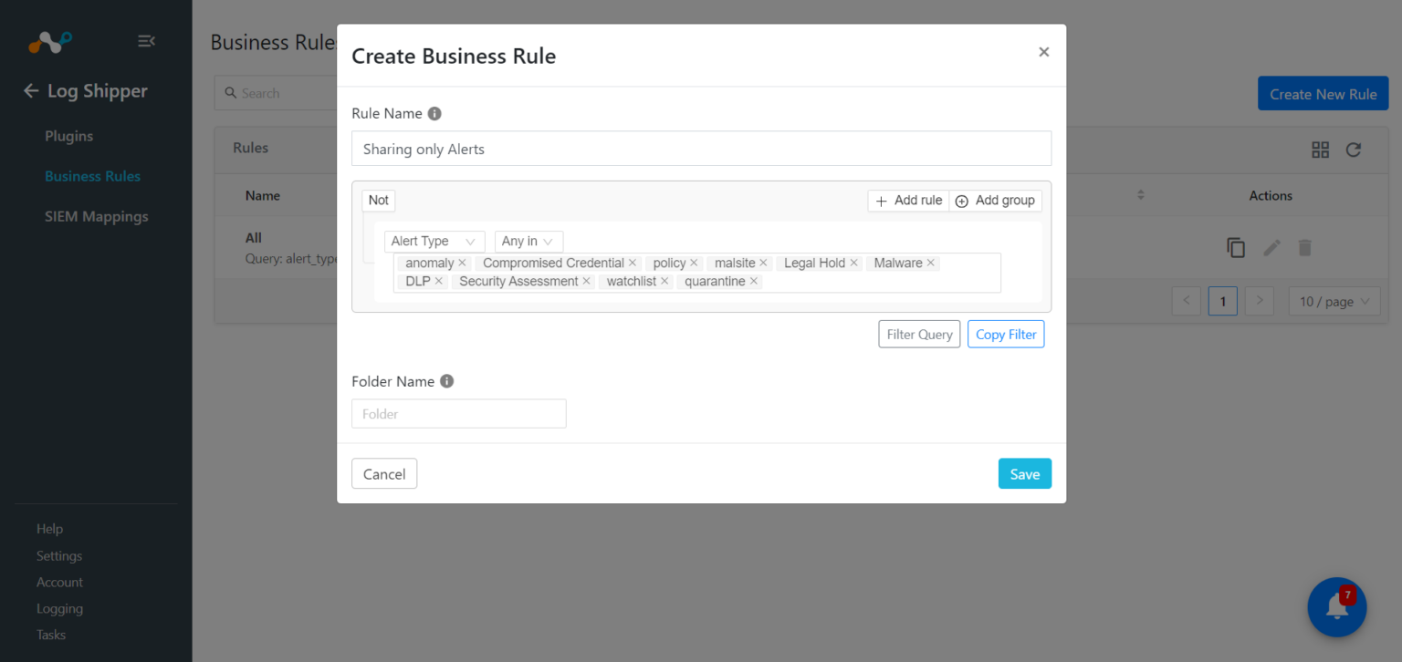
Task: Open the Any in operator dropdown
Action: (528, 241)
